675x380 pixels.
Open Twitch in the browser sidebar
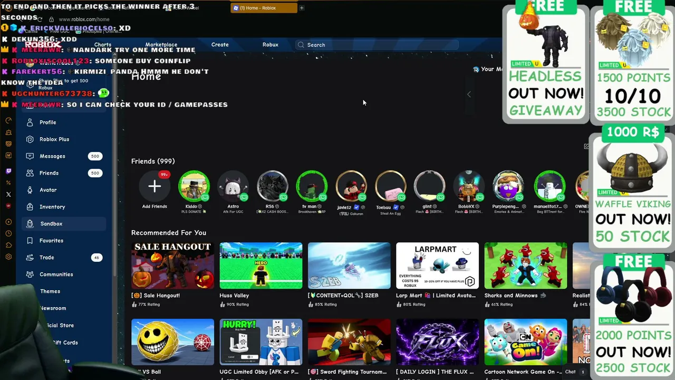tap(8, 171)
